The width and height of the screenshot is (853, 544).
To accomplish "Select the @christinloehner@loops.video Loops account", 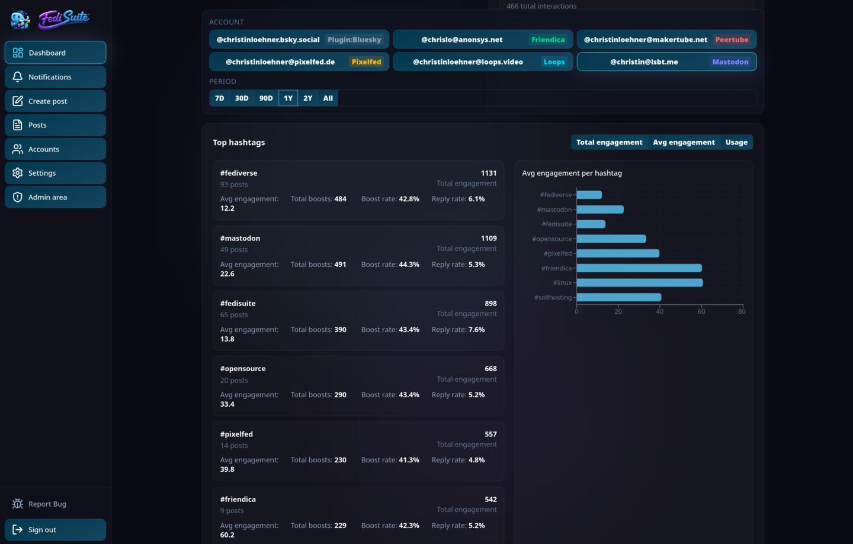I will point(483,62).
